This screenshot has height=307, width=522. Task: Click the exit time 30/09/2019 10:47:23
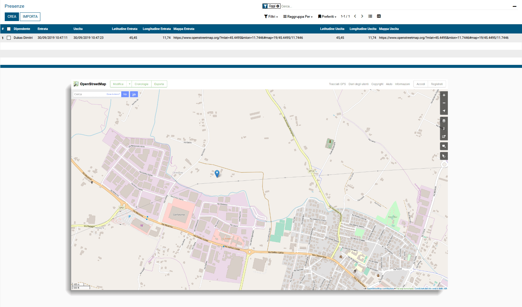(88, 38)
